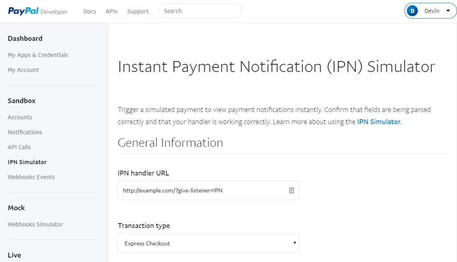The image size is (457, 262).
Task: Click the PayPal Developer logo
Action: point(38,11)
